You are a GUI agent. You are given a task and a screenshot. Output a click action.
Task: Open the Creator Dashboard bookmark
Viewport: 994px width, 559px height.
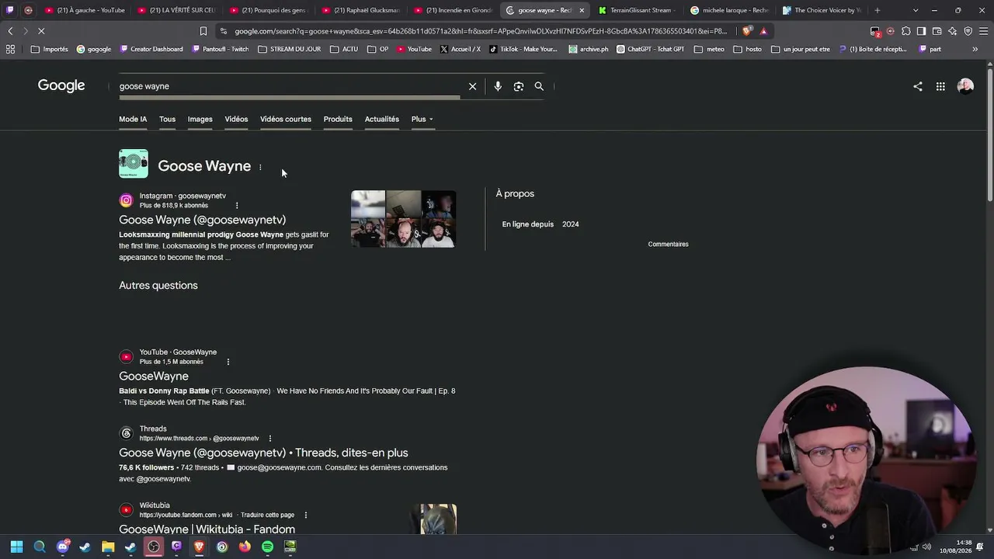(151, 49)
